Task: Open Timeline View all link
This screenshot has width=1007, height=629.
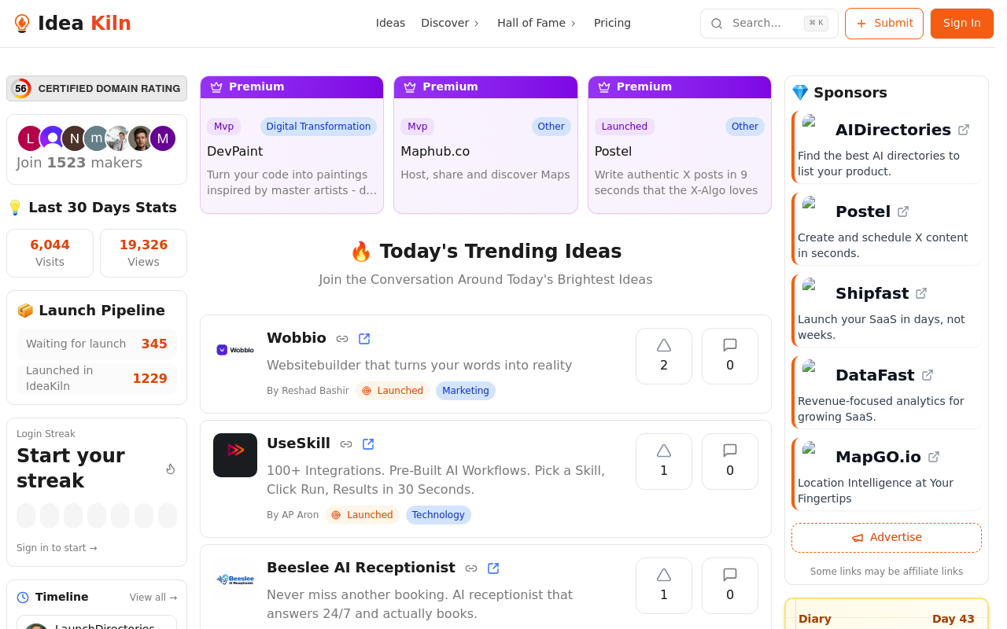Action: (x=153, y=598)
